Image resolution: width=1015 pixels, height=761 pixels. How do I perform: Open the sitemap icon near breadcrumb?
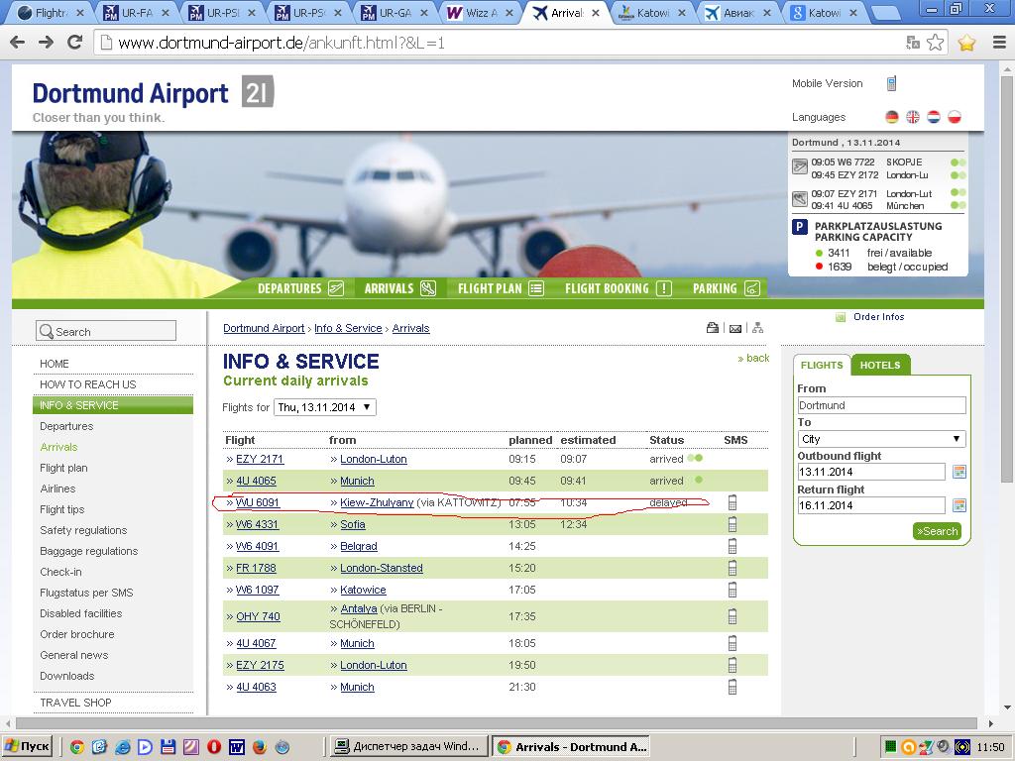click(x=757, y=328)
